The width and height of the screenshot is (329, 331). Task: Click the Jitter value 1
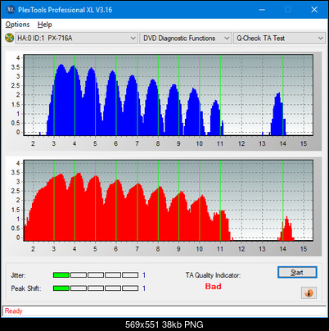pyautogui.click(x=144, y=275)
